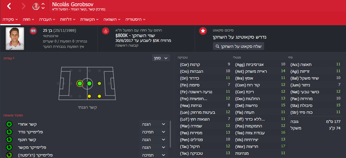Open the היסטוריה menu tab
Screen dimensions: 346x158
135,19
